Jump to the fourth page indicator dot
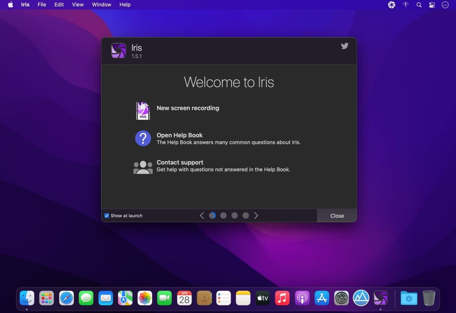 pos(246,215)
